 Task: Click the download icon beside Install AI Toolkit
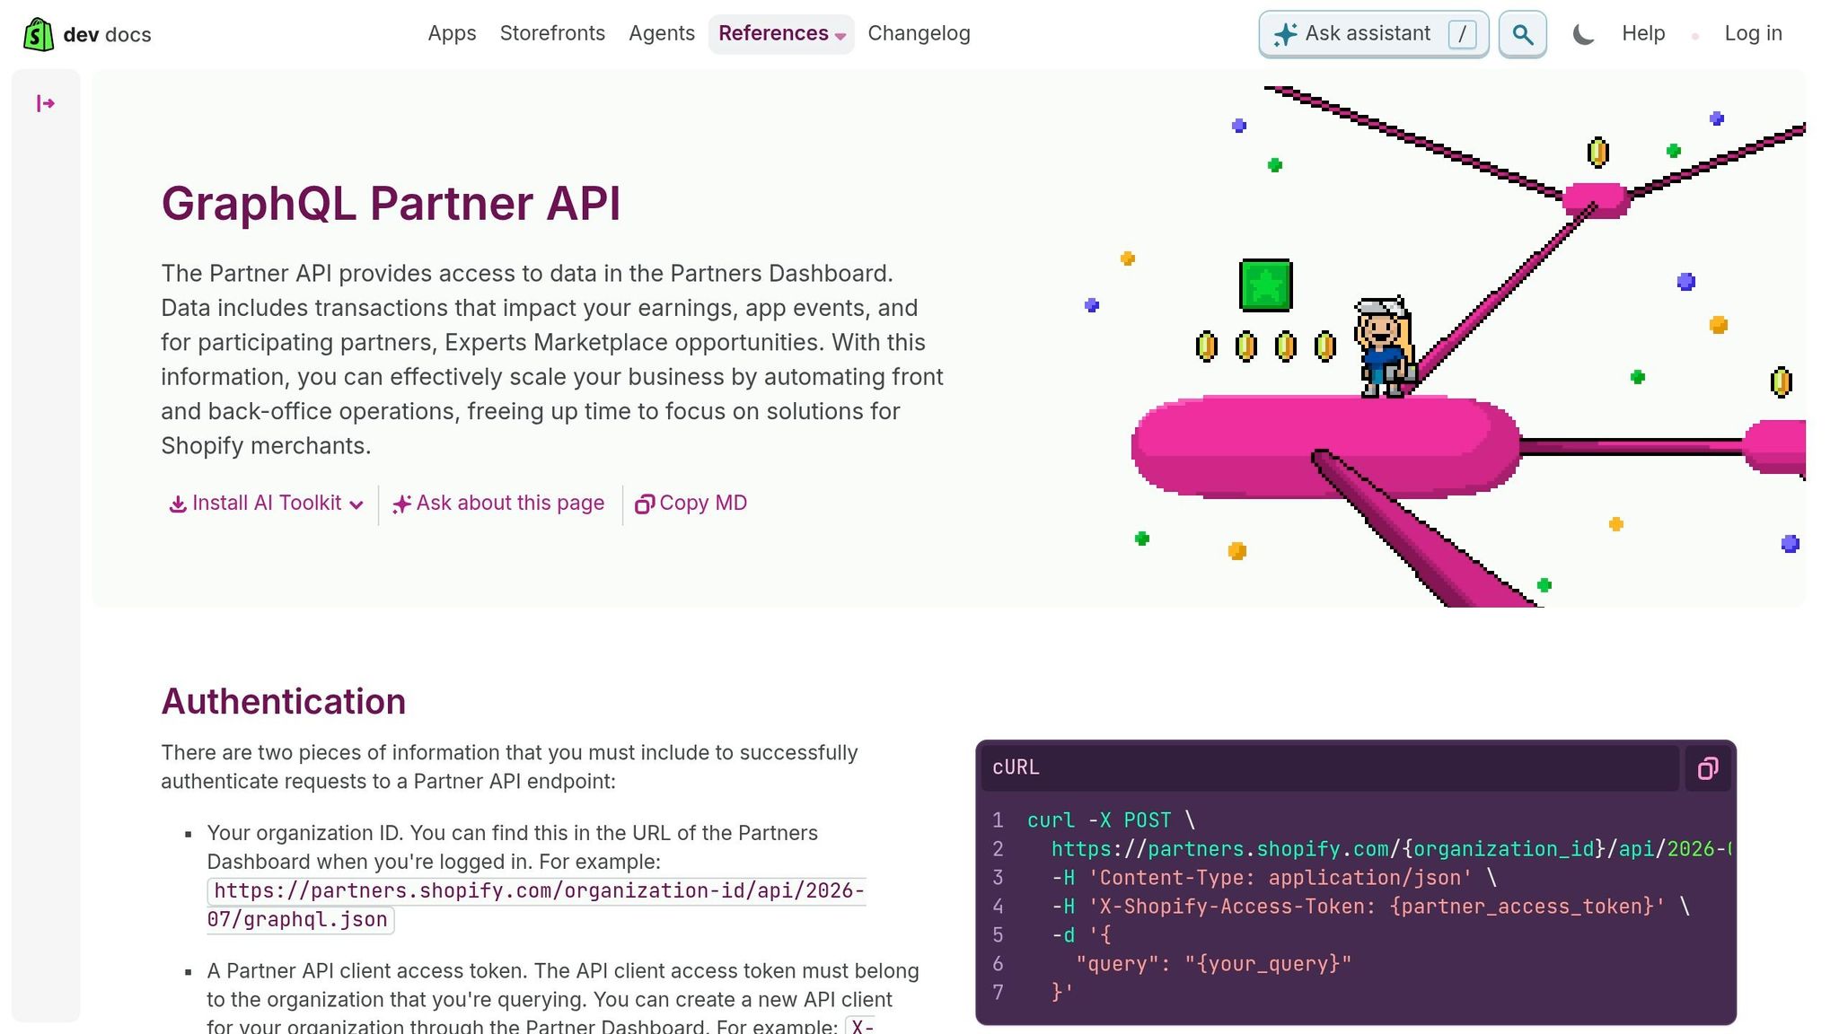point(178,504)
